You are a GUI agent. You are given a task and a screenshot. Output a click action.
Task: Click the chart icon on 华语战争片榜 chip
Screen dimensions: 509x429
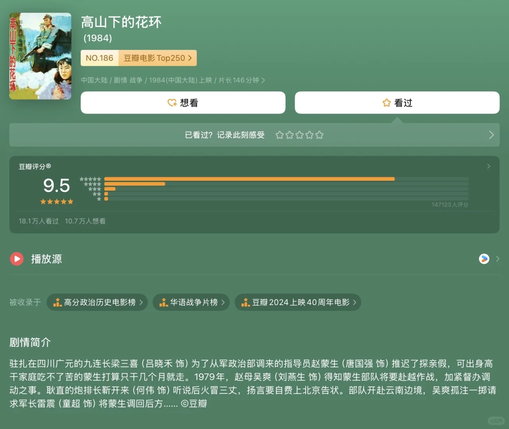(163, 302)
